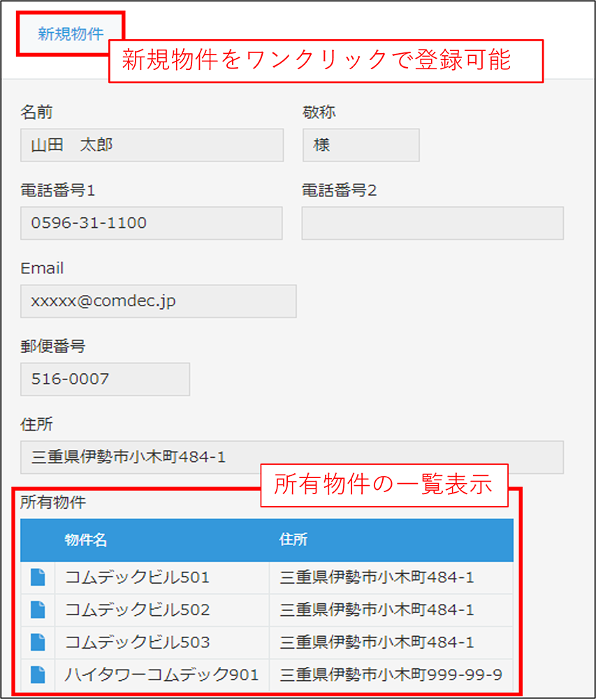Click the topmost document icon in 所有物件 table

pyautogui.click(x=36, y=577)
